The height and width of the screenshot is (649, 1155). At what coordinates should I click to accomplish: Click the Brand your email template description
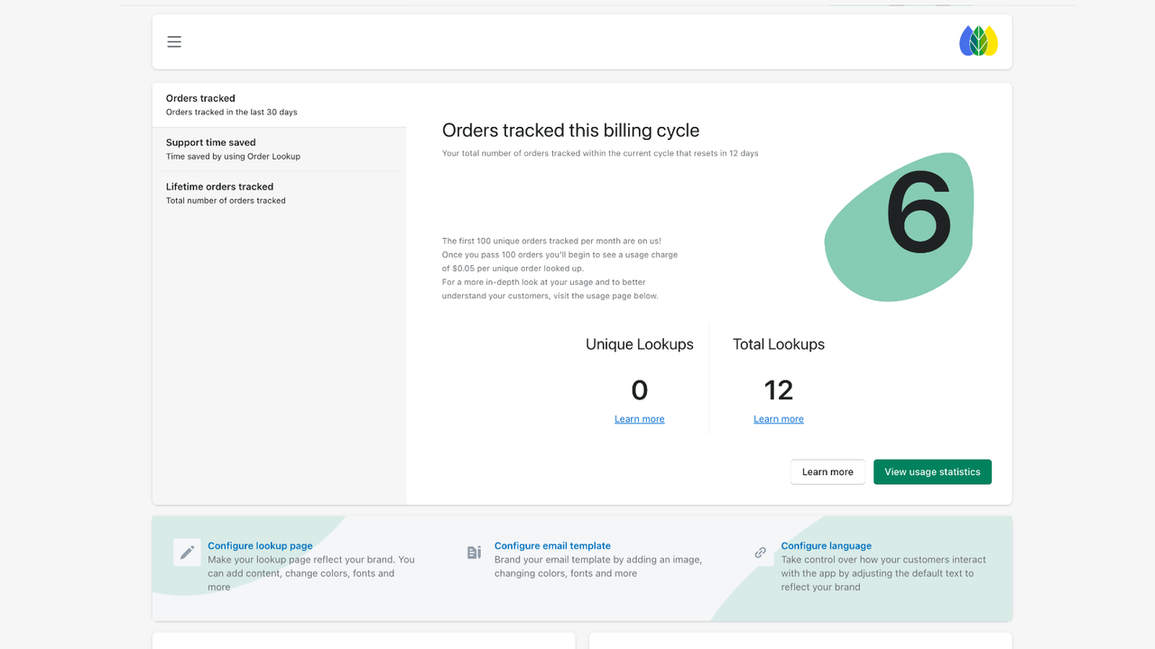coord(598,566)
